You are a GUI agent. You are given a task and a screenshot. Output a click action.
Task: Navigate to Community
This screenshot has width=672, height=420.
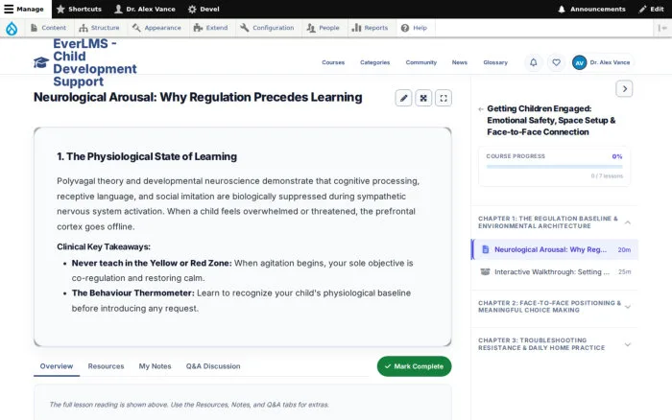421,62
